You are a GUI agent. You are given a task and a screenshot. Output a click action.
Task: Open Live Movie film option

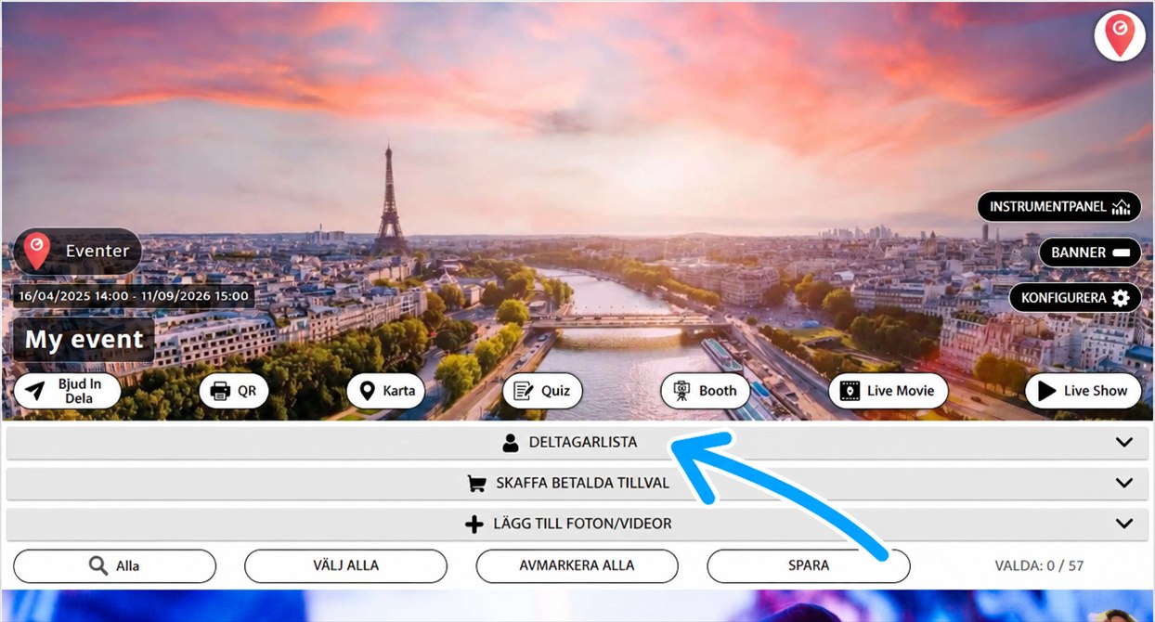(888, 391)
